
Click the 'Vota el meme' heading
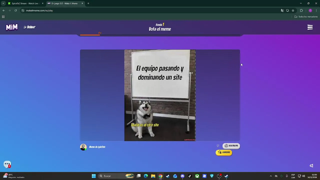(160, 29)
